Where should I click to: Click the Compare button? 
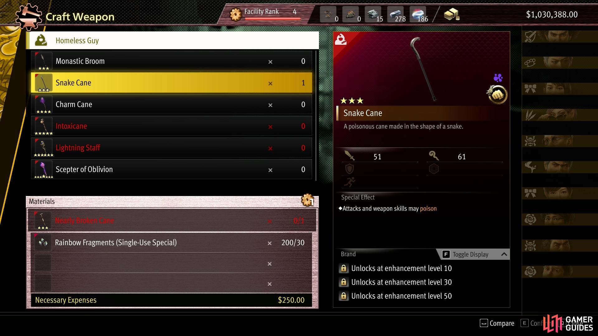(497, 323)
